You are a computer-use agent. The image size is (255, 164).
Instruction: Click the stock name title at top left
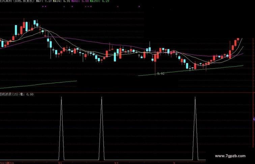click(17, 1)
